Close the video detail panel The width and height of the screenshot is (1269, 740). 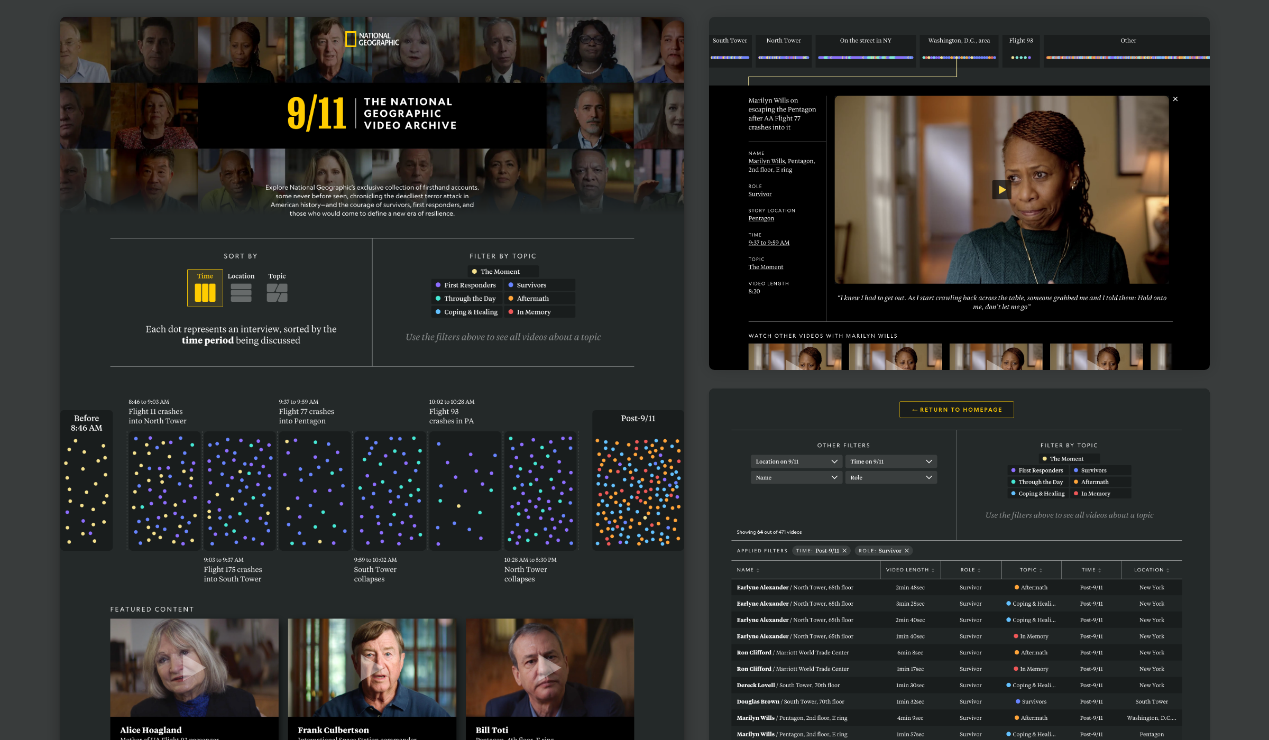[x=1175, y=99]
